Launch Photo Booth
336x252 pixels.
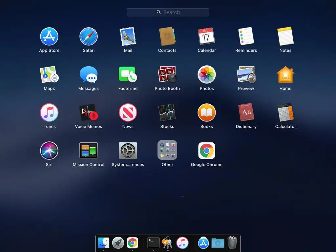coord(167,74)
